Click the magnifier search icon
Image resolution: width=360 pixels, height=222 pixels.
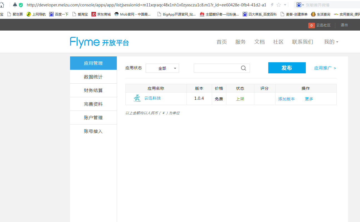[244, 68]
